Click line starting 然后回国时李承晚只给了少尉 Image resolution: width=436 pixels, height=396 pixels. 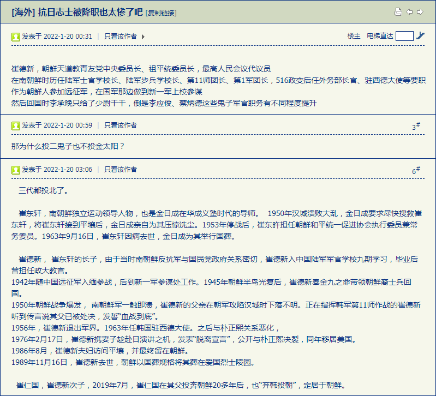[x=164, y=104]
